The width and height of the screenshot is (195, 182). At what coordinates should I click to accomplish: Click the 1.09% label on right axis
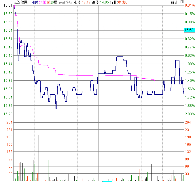point(190,64)
